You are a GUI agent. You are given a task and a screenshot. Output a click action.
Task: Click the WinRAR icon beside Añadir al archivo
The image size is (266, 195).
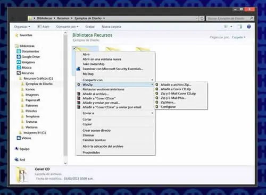click(x=79, y=94)
